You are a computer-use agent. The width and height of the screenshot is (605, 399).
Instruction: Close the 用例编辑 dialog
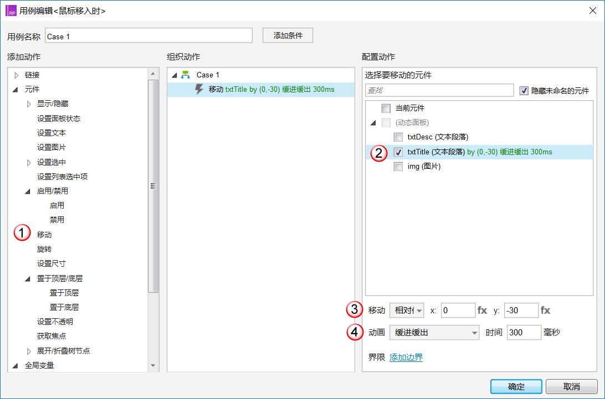593,11
